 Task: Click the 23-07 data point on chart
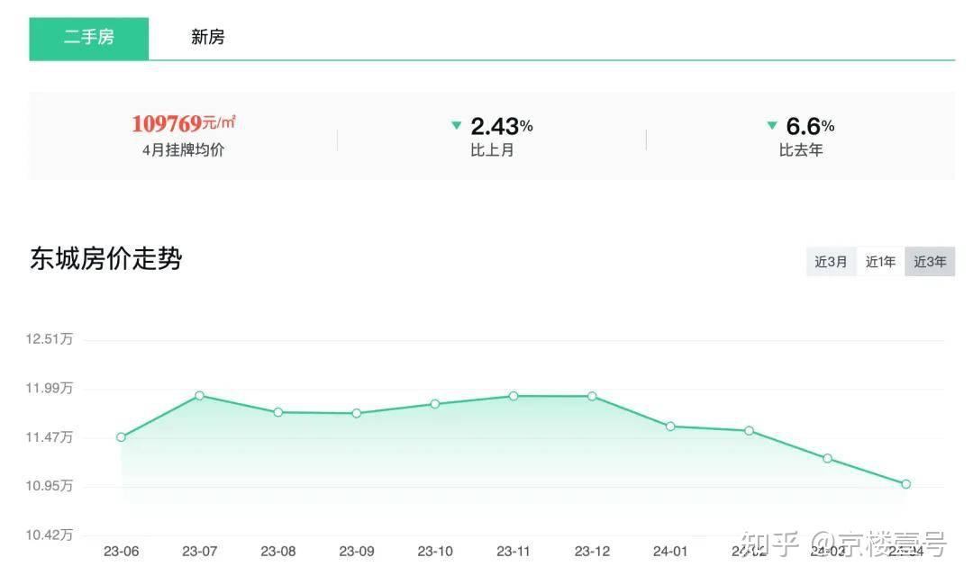(x=199, y=396)
